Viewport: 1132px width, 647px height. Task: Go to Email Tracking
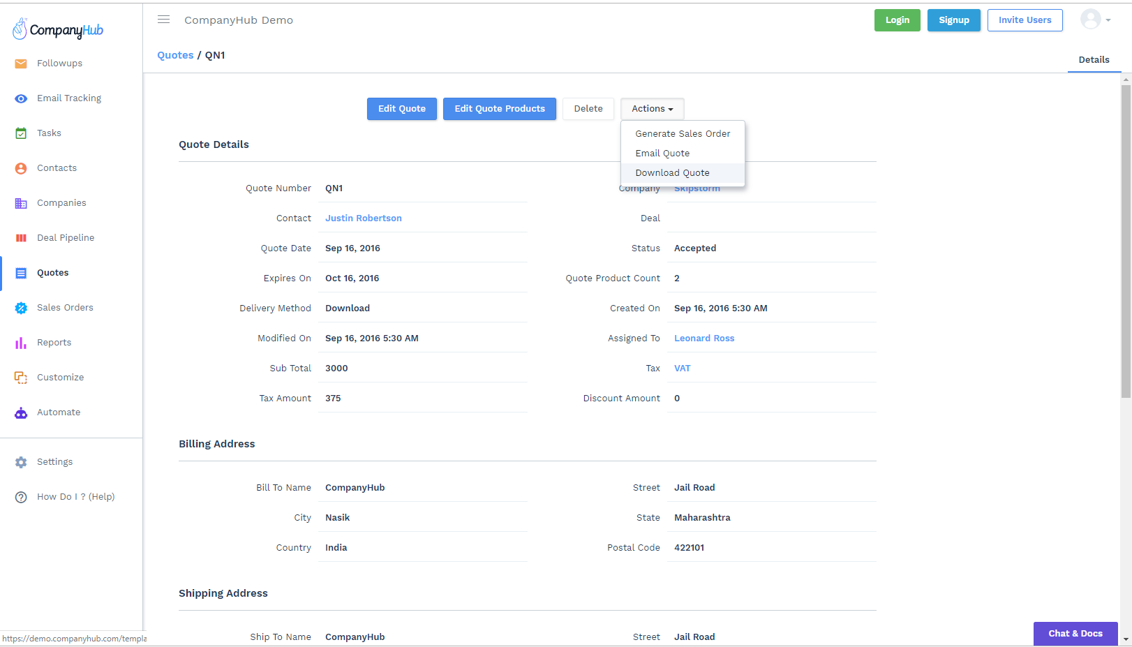click(x=69, y=98)
